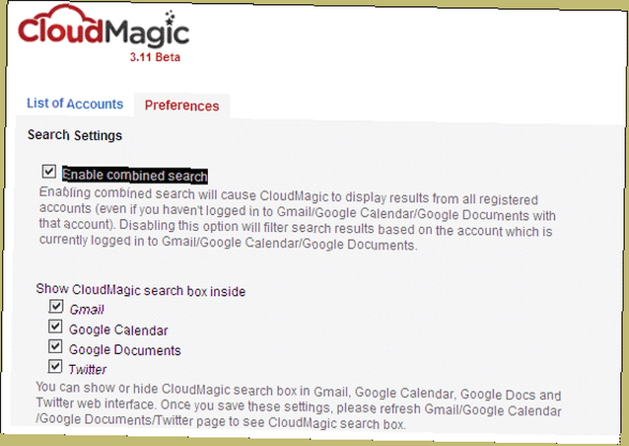This screenshot has width=629, height=446.
Task: Click the Twitter label text
Action: click(87, 369)
